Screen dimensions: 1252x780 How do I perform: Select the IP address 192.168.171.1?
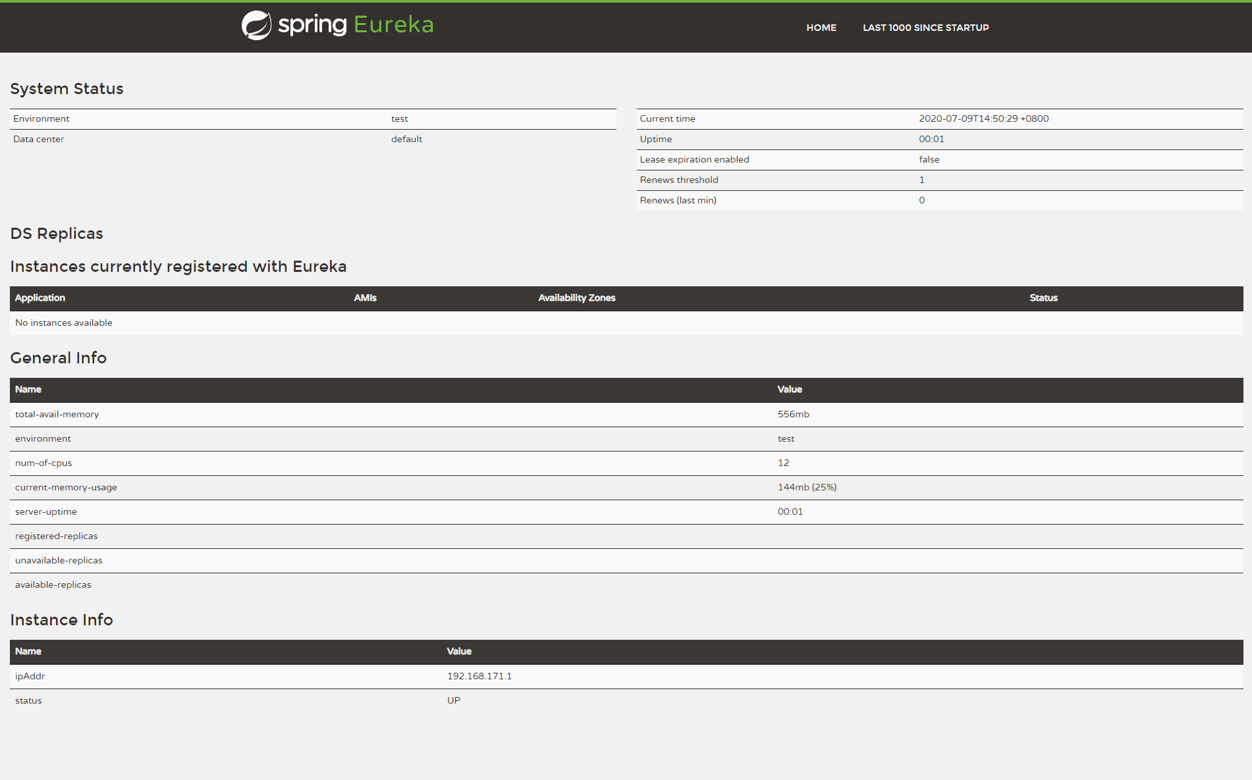click(x=479, y=676)
